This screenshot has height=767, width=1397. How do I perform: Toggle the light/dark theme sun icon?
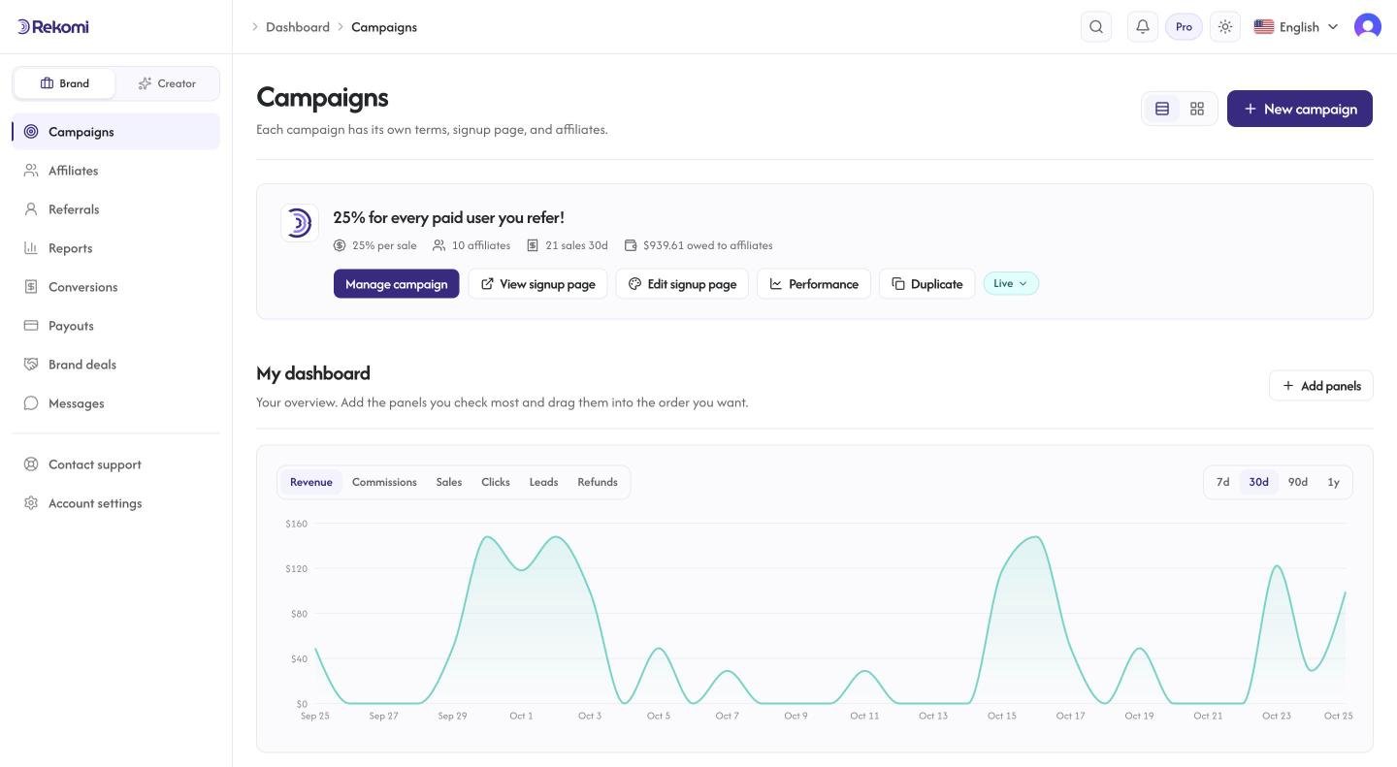1225,27
